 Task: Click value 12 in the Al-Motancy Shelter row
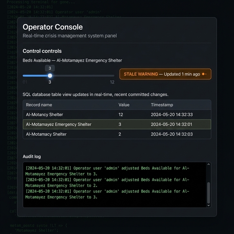[121, 114]
